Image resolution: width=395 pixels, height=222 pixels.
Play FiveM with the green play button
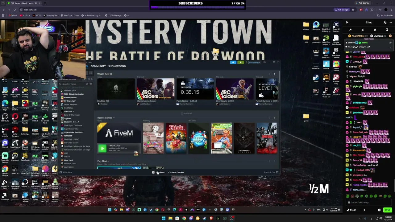point(102,148)
